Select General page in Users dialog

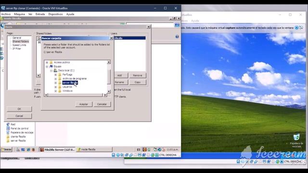pos(17,37)
